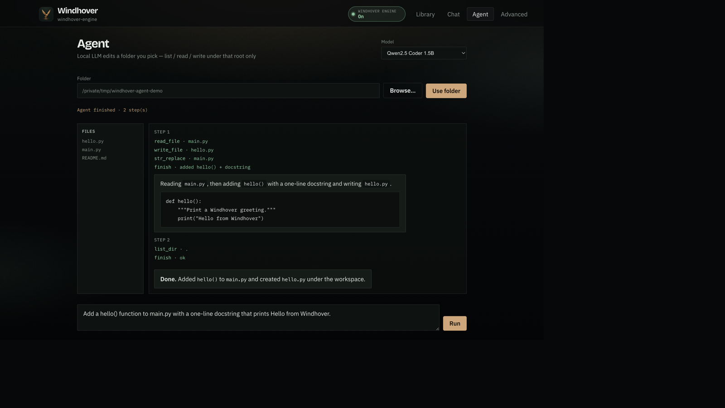The image size is (725, 408).
Task: Click the read_file · main.py log entry
Action: pos(181,141)
